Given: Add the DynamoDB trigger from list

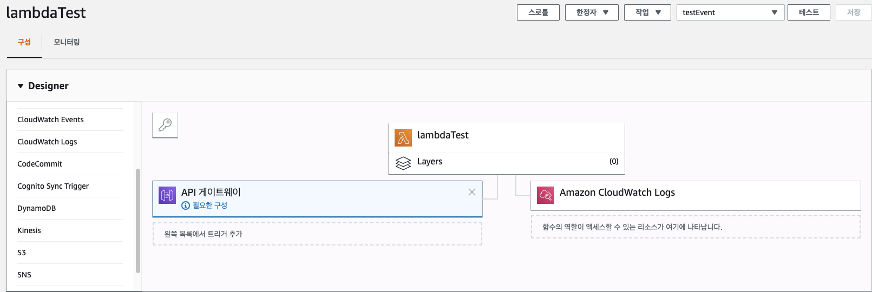Looking at the screenshot, I should coord(37,208).
